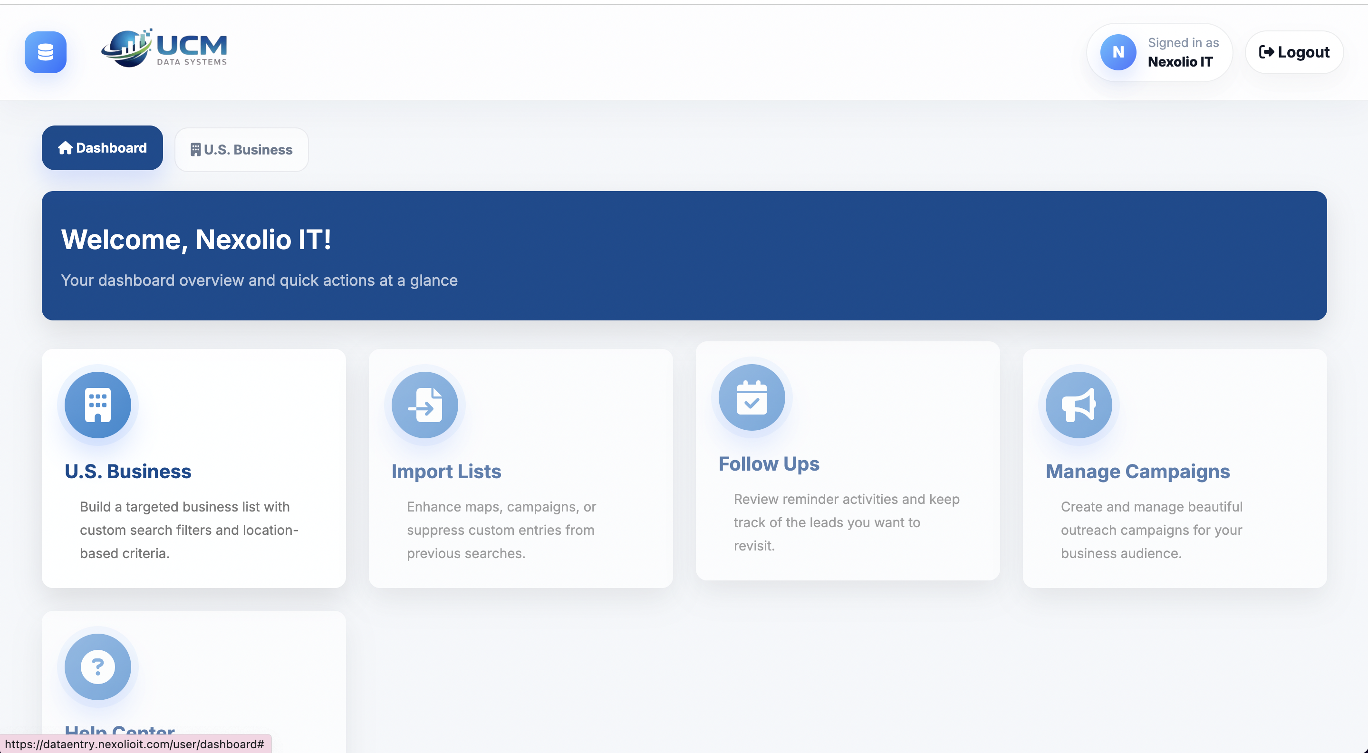Image resolution: width=1368 pixels, height=753 pixels.
Task: Click the blue database icon button
Action: tap(45, 52)
